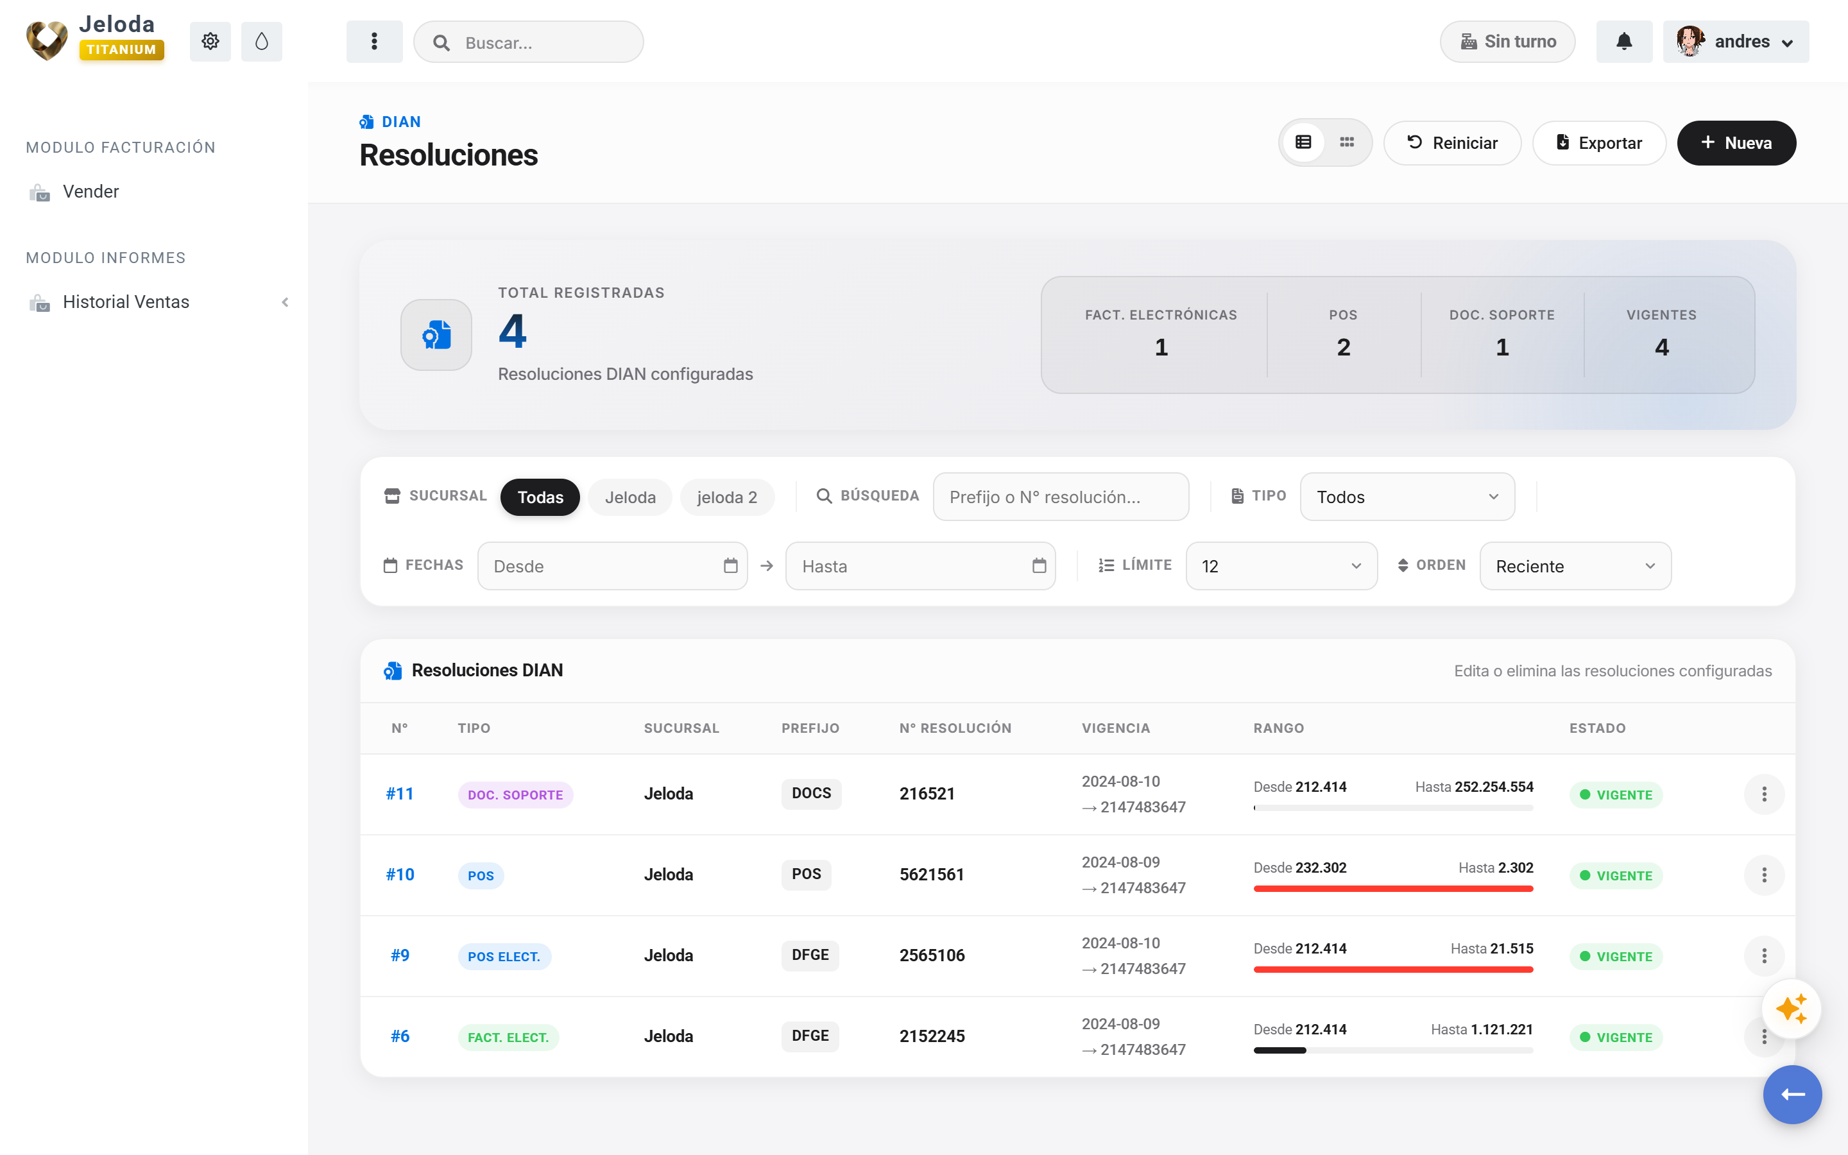
Task: Open the Orden dropdown showing Reciente
Action: (x=1575, y=566)
